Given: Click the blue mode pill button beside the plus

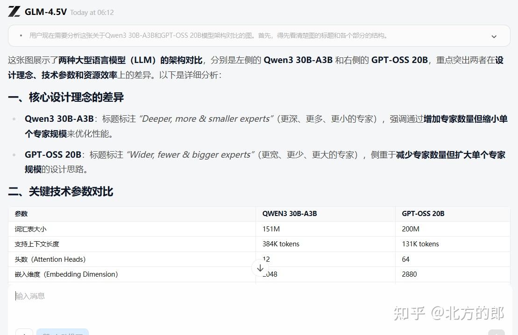Looking at the screenshot, I should click(x=63, y=333).
